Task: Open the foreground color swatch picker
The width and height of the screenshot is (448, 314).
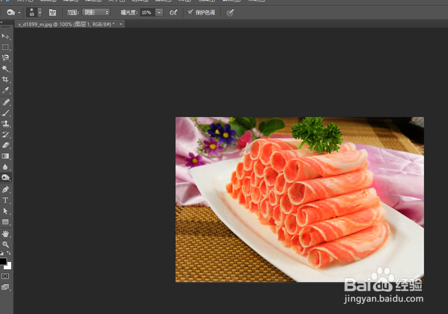Action: tap(3, 261)
